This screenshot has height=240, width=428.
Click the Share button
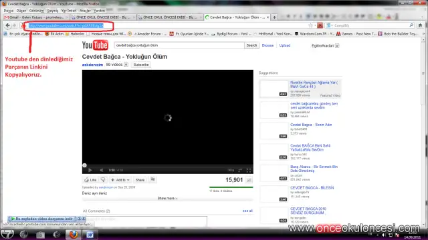[x=140, y=180]
